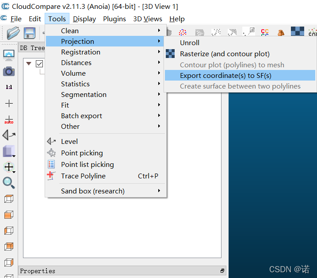317x278 pixels.
Task: Select Rasterize (and contour plot) entry
Action: (240, 54)
